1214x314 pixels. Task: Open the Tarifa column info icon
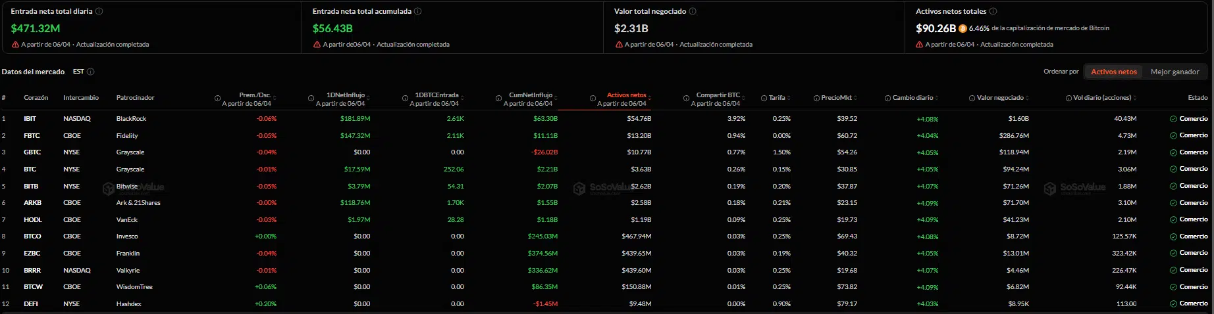tap(764, 98)
